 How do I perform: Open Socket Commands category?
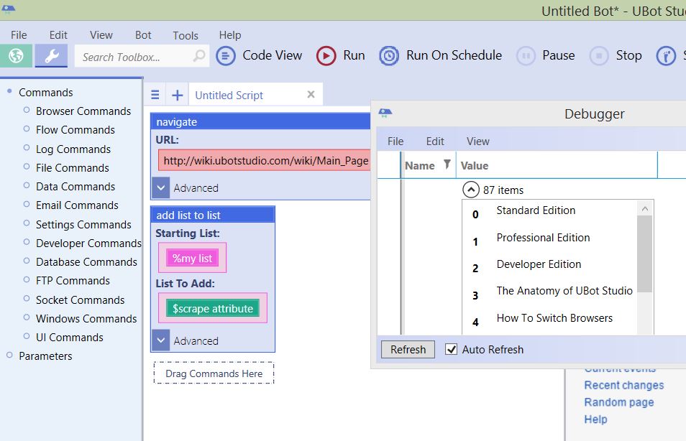click(x=80, y=300)
